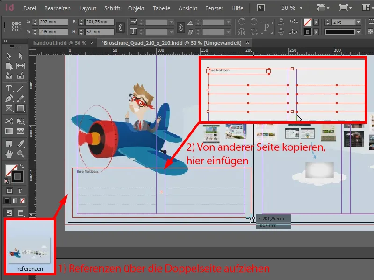Select the Scissors tool
374x280 pixels.
point(9,121)
